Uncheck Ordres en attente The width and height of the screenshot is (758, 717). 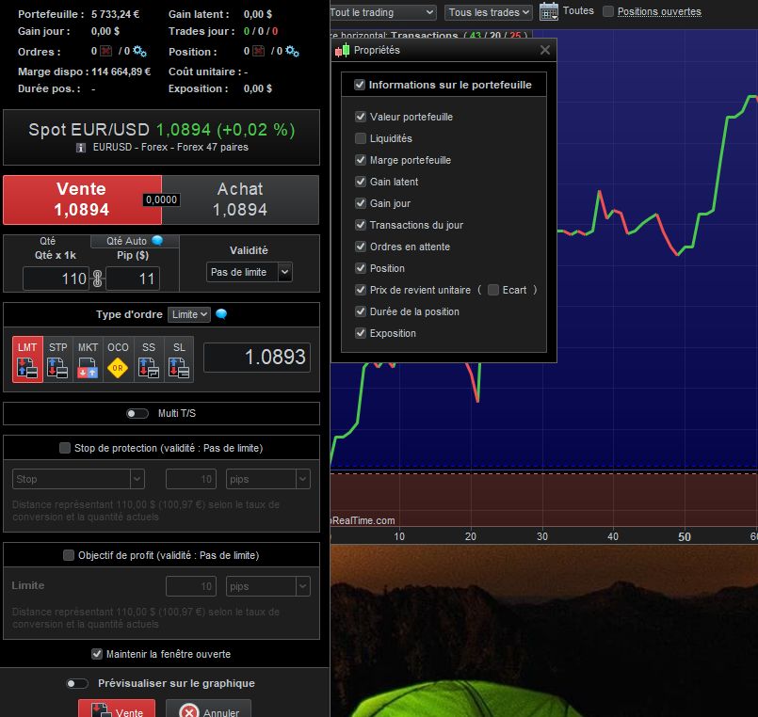(361, 247)
